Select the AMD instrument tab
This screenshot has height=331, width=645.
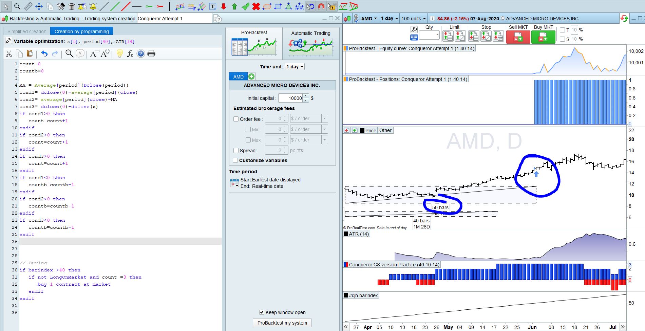238,76
